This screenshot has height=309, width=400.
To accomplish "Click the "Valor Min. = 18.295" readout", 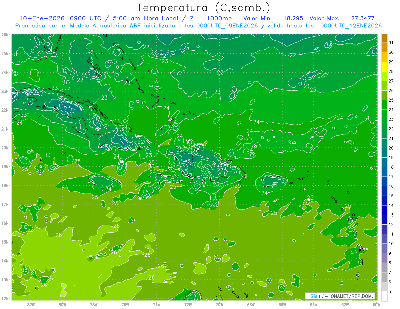I will pos(273,18).
